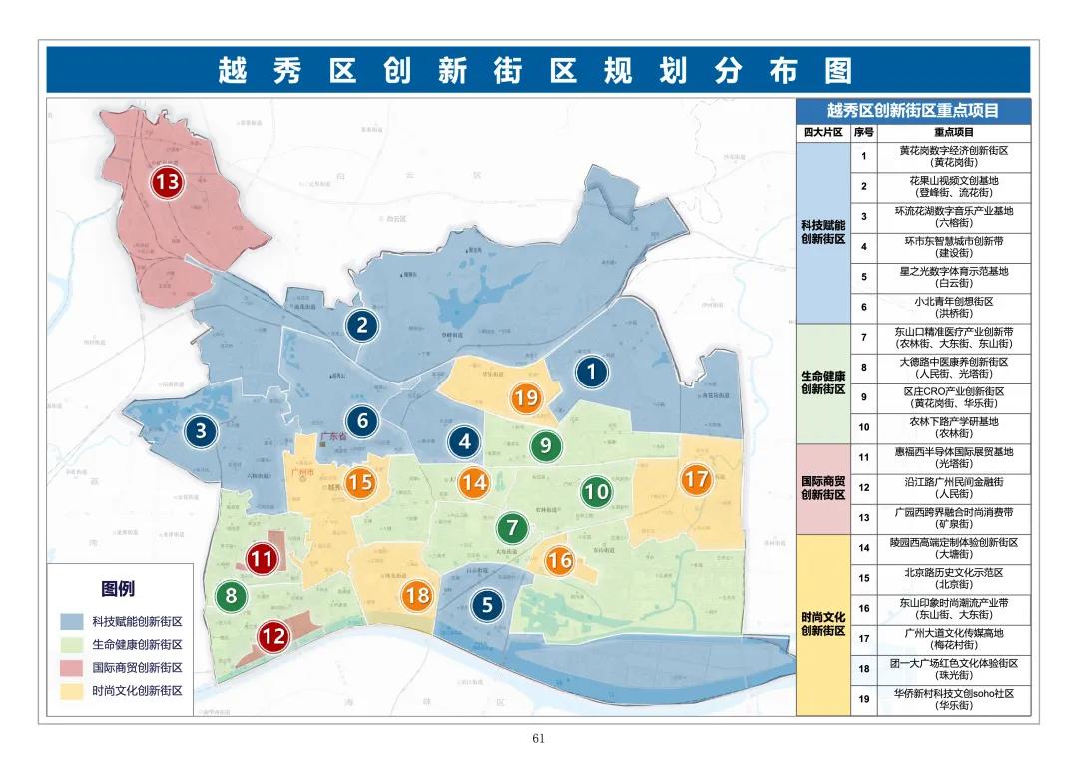Select marker 5 near the bottom
Screen dimensions: 1078x763
[x=488, y=603]
